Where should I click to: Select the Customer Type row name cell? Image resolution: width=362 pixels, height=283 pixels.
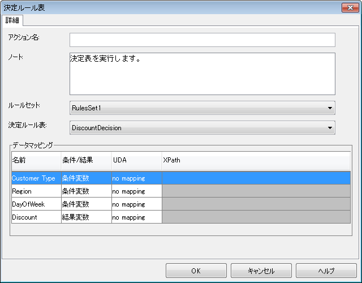pyautogui.click(x=36, y=178)
